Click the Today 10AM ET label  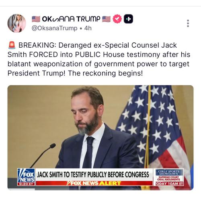tap(169, 184)
